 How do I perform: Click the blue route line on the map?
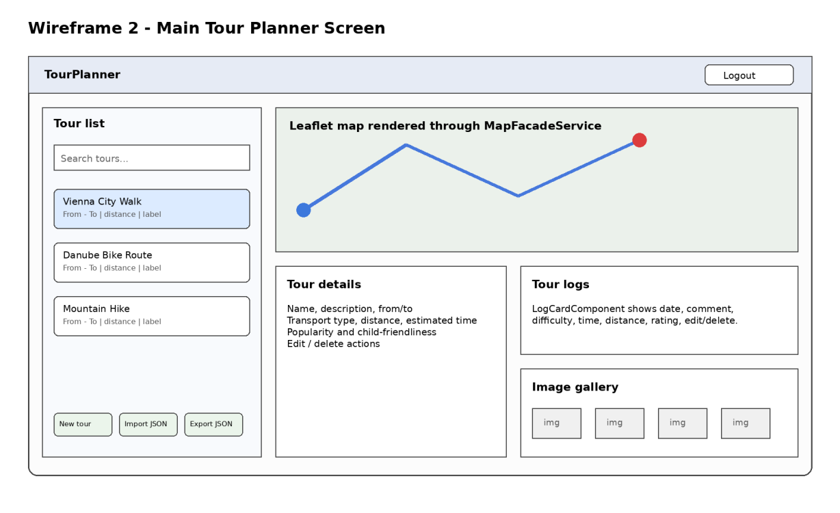coord(462,170)
